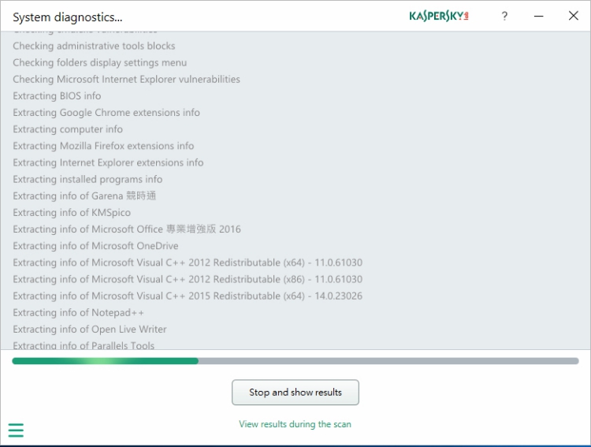Select 'Extracting info of Notepad++' line

(x=78, y=313)
